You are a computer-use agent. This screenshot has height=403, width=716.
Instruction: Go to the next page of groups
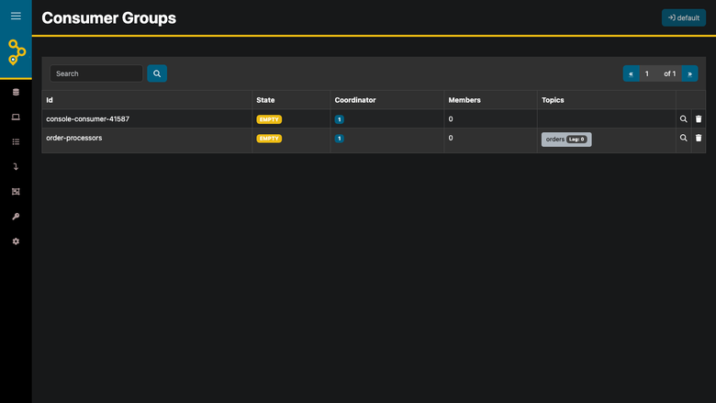(x=689, y=73)
